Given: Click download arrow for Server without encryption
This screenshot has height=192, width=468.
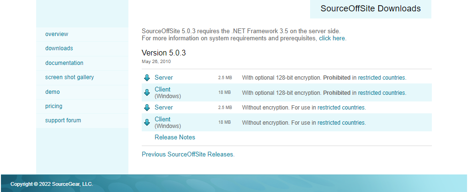Looking at the screenshot, I should click(147, 108).
